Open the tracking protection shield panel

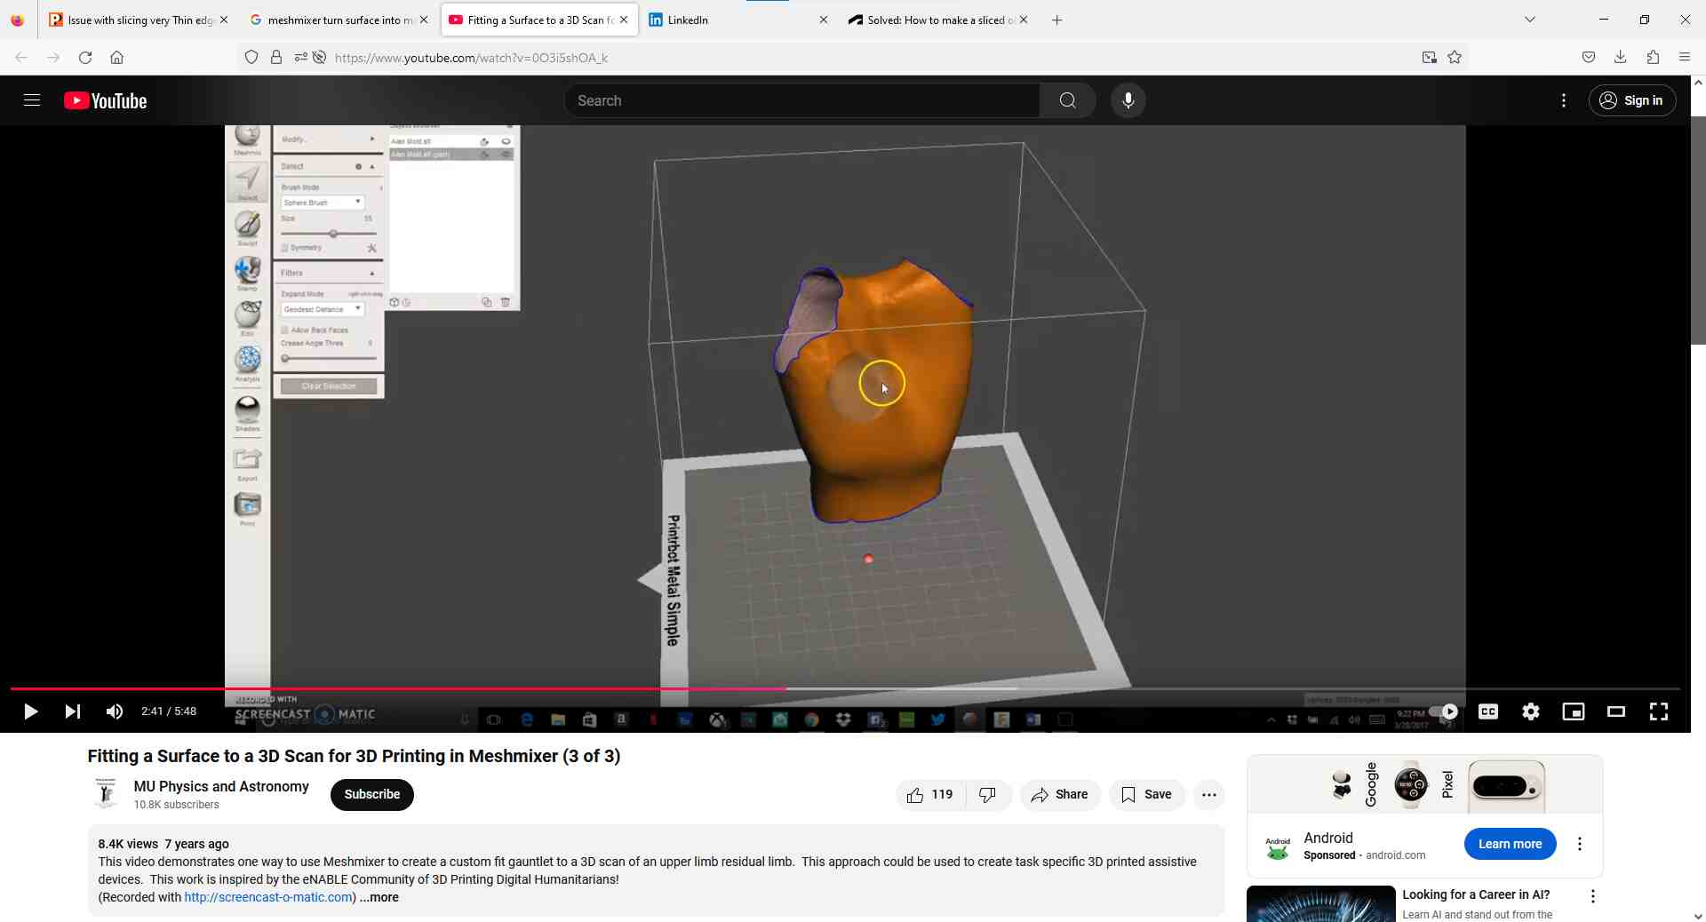point(251,58)
